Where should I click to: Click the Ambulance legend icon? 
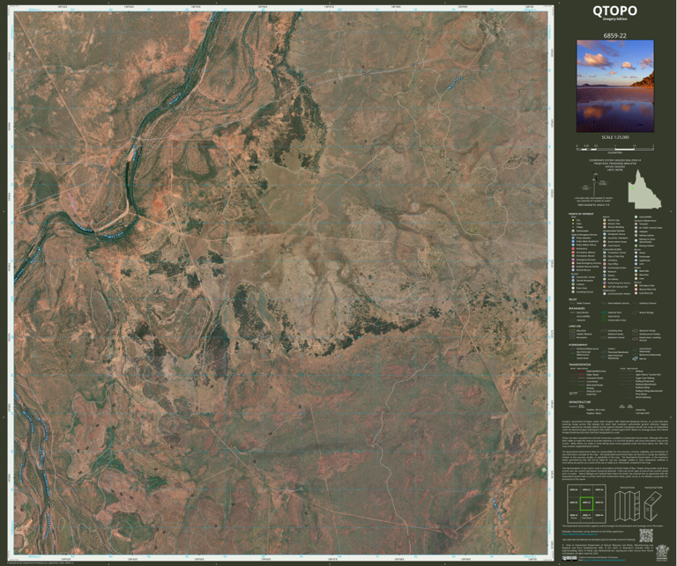[573, 249]
